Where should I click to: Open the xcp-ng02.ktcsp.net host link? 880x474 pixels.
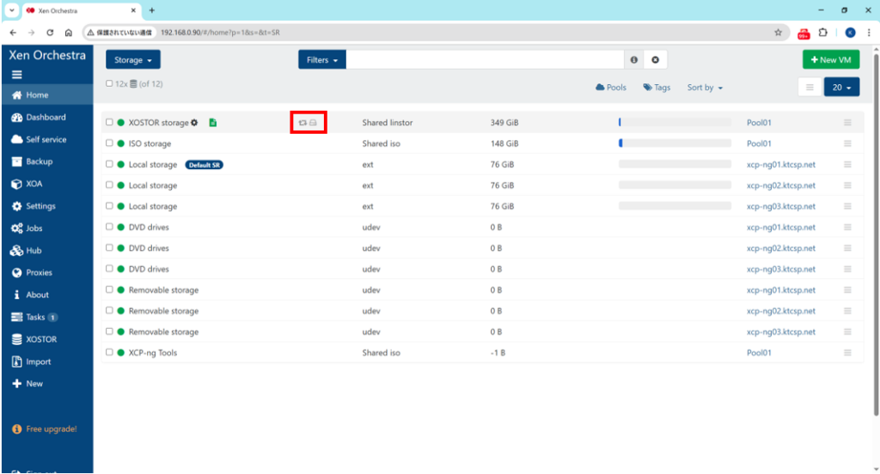point(781,185)
